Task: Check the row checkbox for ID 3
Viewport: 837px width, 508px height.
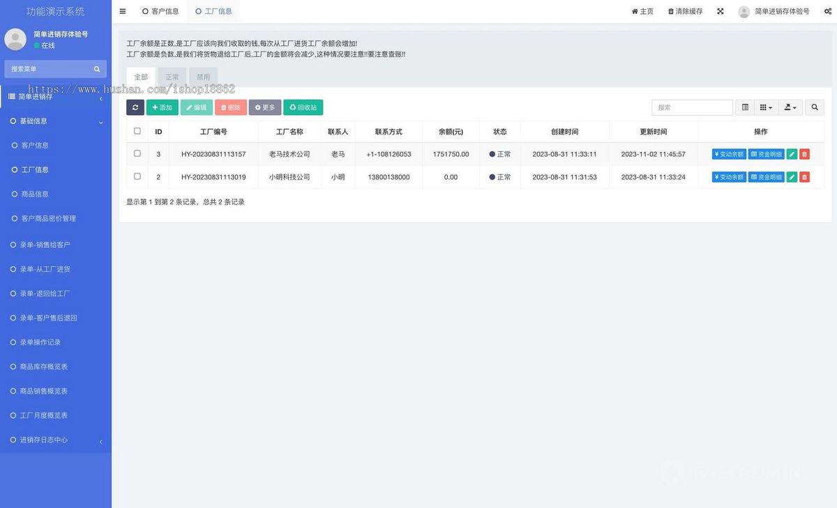Action: [137, 154]
